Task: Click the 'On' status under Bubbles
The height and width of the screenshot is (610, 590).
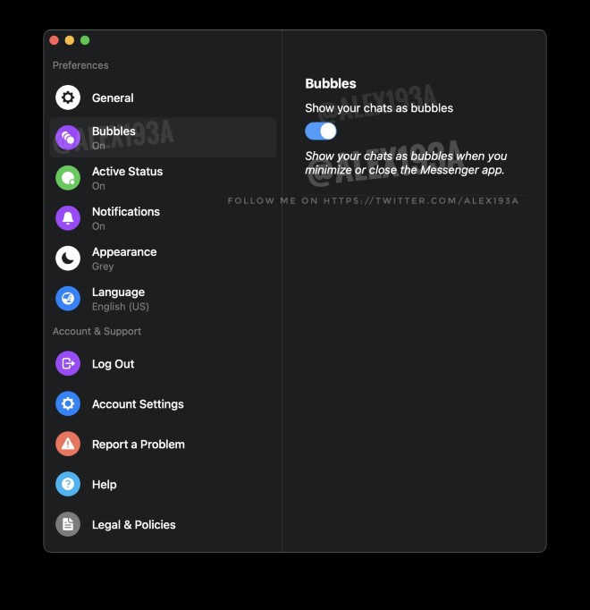Action: (98, 146)
